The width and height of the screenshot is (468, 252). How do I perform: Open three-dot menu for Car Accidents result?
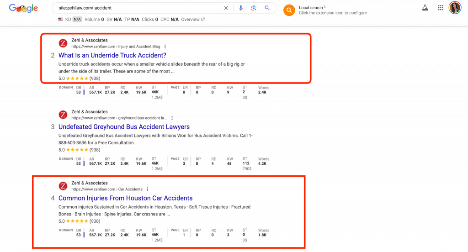click(147, 189)
